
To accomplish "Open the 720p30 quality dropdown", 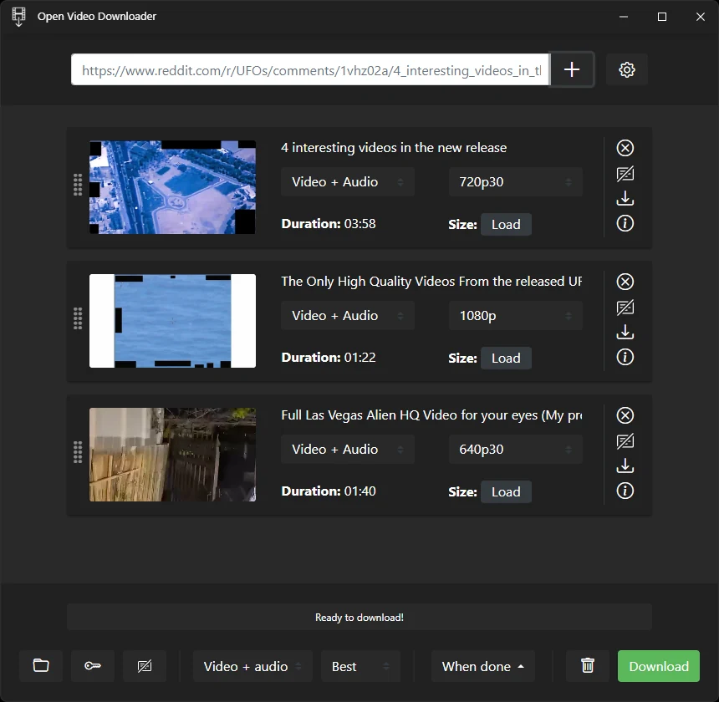I will coord(515,182).
